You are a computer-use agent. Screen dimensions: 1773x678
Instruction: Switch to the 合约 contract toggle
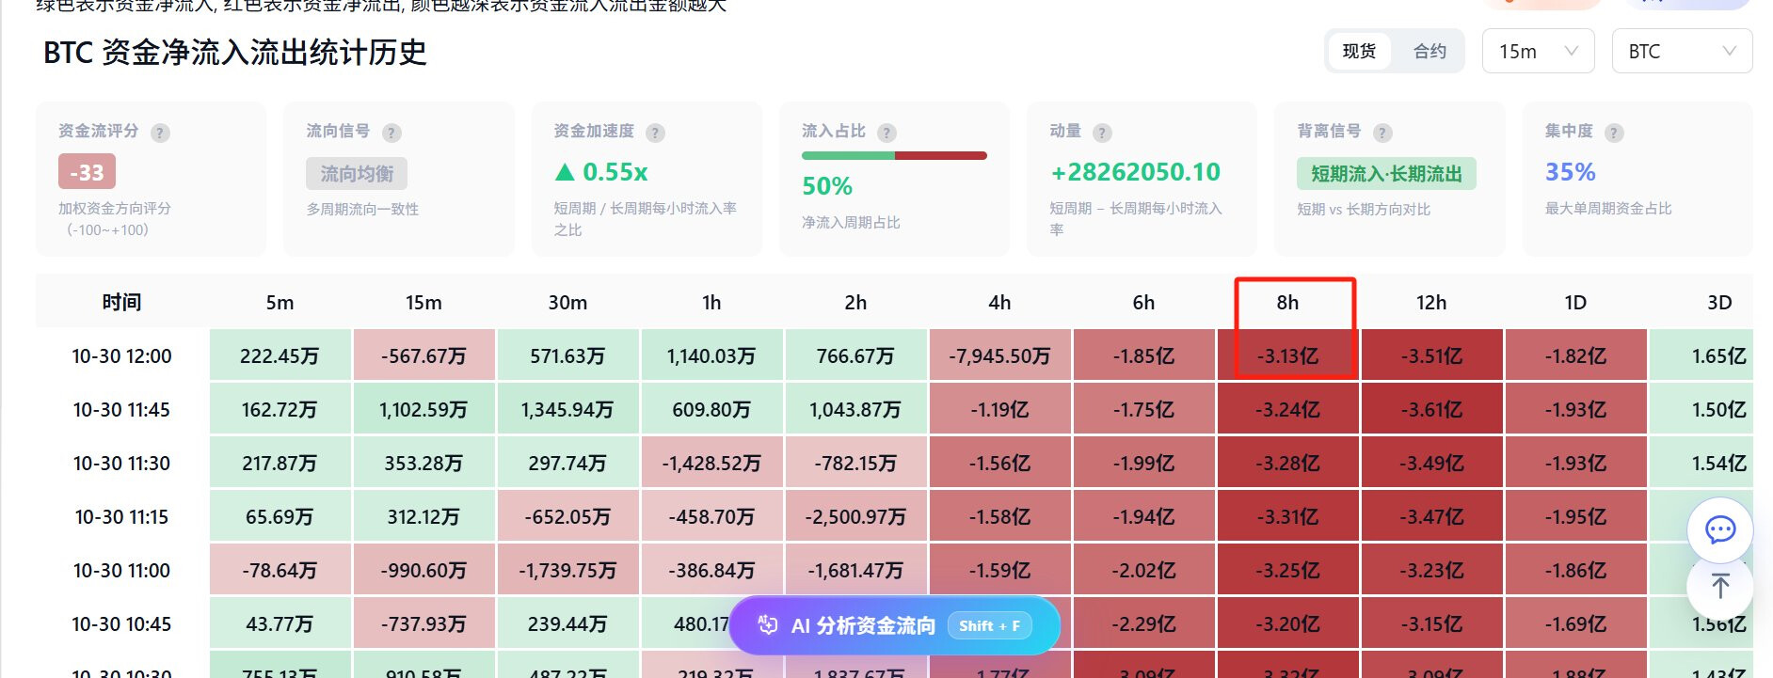pos(1430,51)
